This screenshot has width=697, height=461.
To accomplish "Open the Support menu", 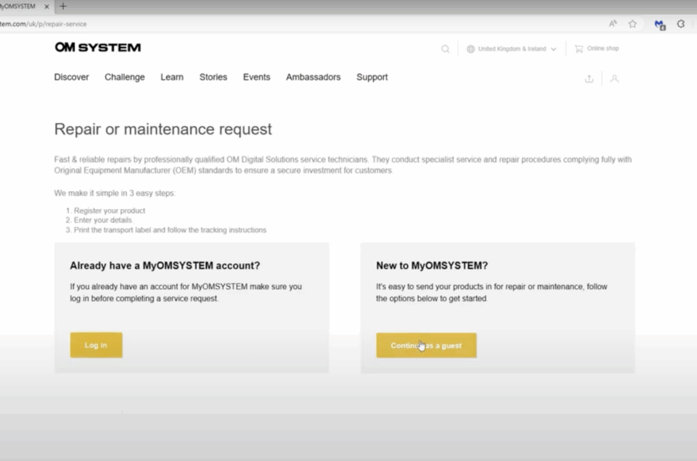I will (x=372, y=78).
